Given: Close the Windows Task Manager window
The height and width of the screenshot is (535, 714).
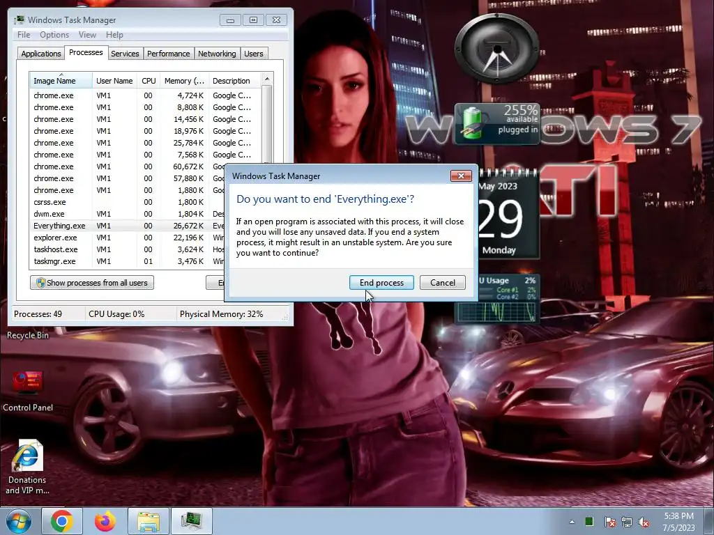Looking at the screenshot, I should coord(276,20).
